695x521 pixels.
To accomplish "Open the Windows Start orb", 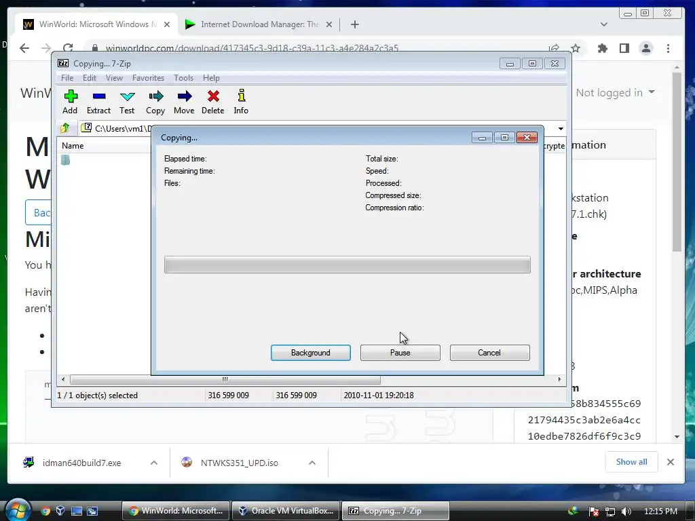I will tap(17, 509).
